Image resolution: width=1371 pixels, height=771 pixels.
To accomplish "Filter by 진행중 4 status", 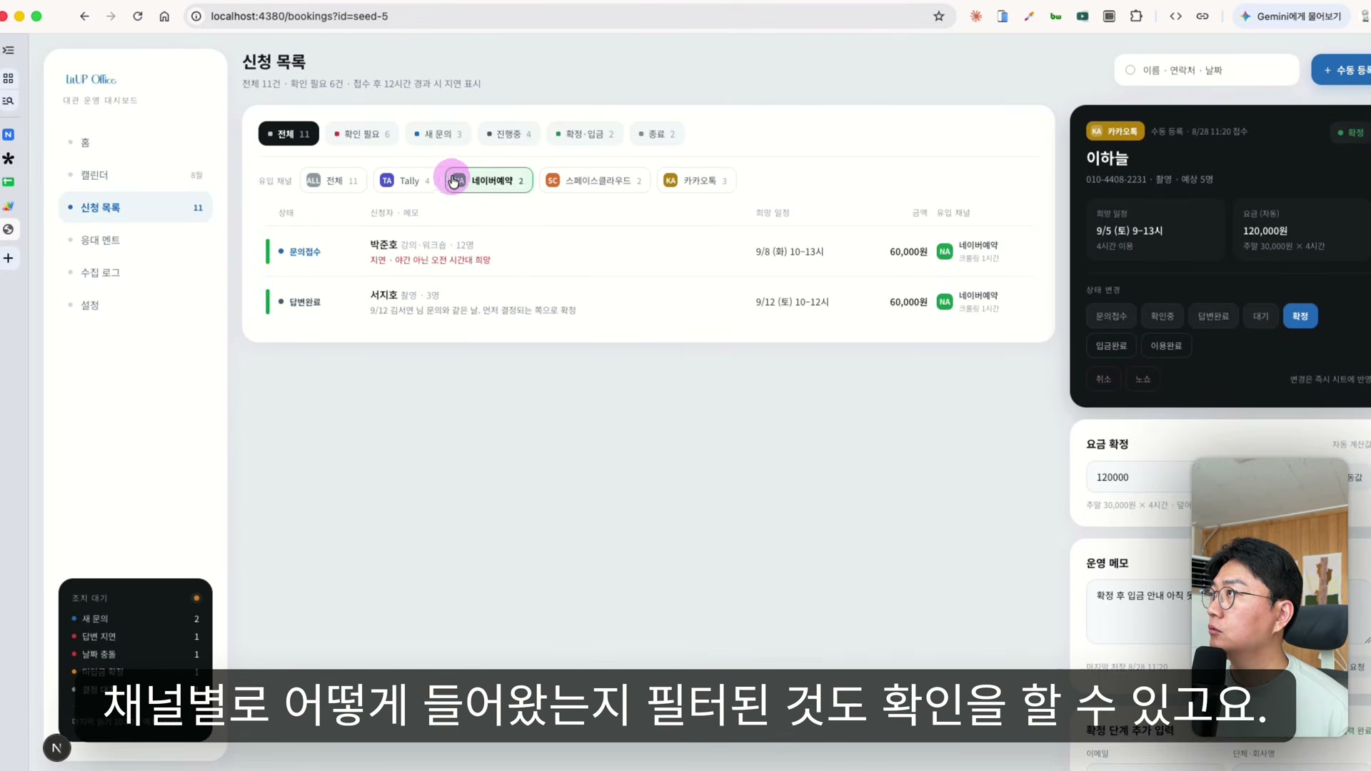I will 509,133.
